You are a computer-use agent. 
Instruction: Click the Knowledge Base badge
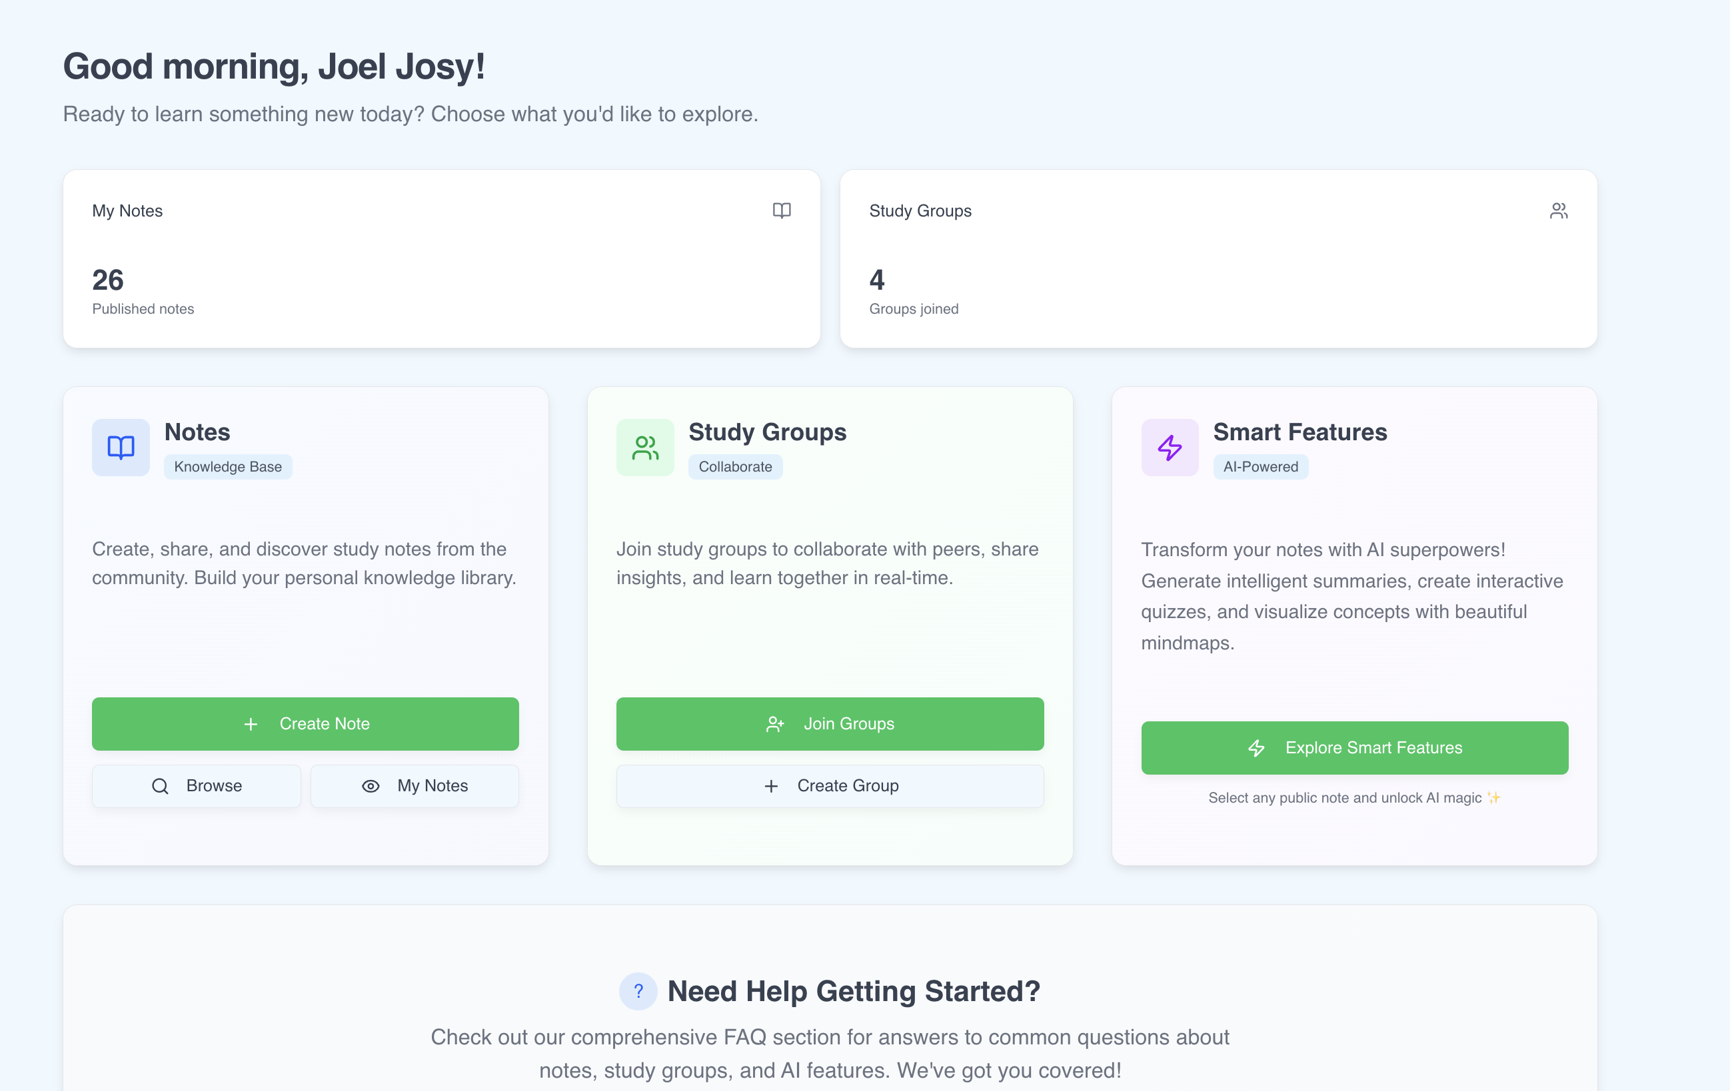(228, 467)
